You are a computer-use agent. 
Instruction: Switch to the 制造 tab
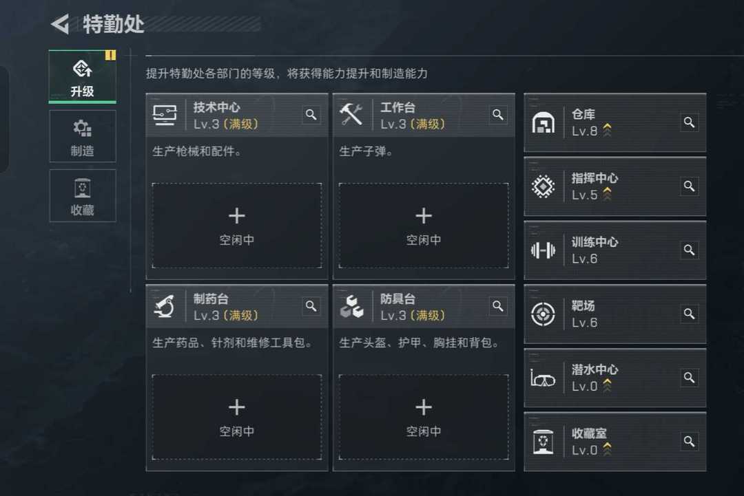pos(83,136)
